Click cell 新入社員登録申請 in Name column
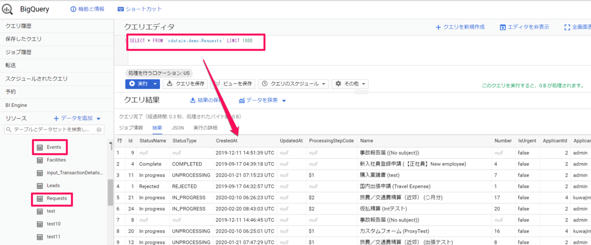 [413, 164]
